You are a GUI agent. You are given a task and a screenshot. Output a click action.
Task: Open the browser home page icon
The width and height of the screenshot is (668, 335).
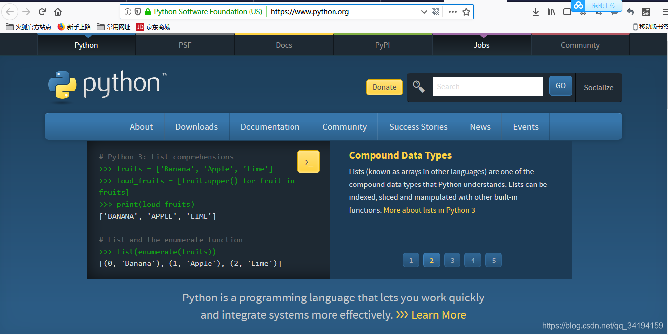coord(58,12)
